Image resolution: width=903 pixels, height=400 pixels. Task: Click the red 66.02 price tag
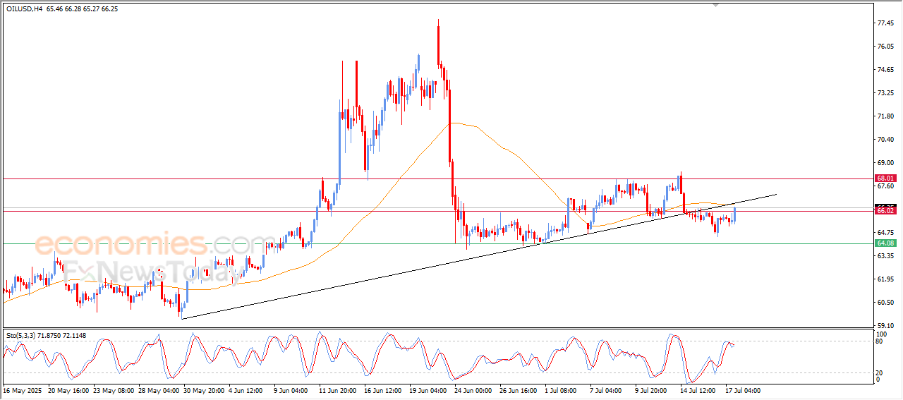885,210
